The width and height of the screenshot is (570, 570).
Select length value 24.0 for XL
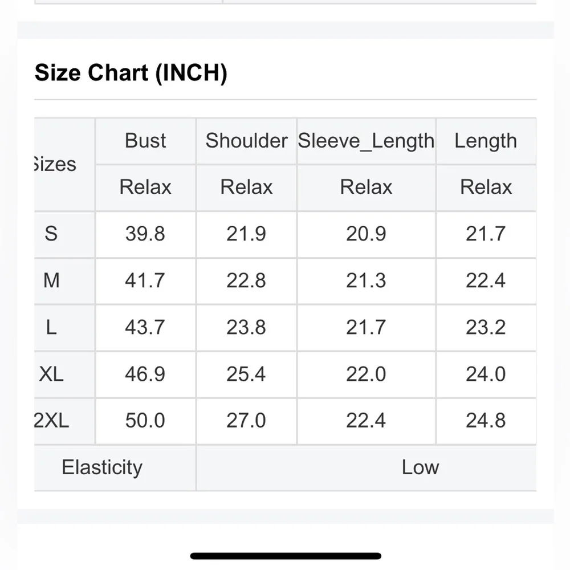coord(486,374)
